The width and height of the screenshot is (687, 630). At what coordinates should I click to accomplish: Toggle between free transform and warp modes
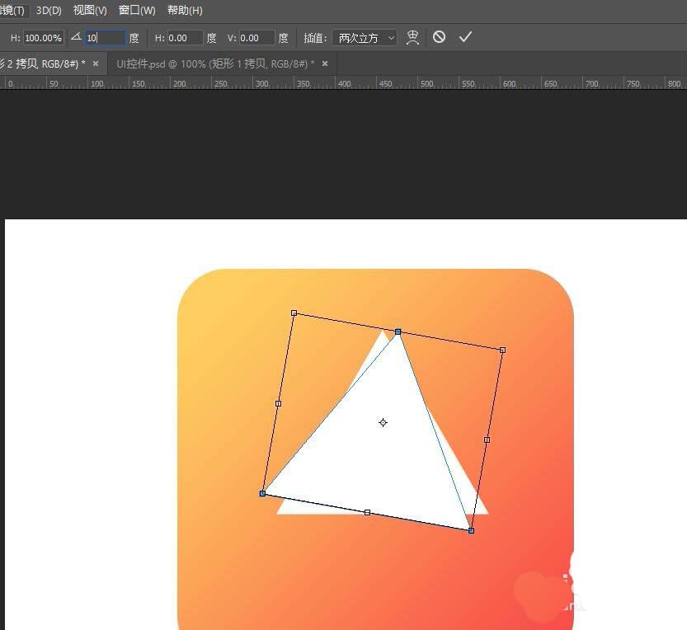(x=412, y=36)
